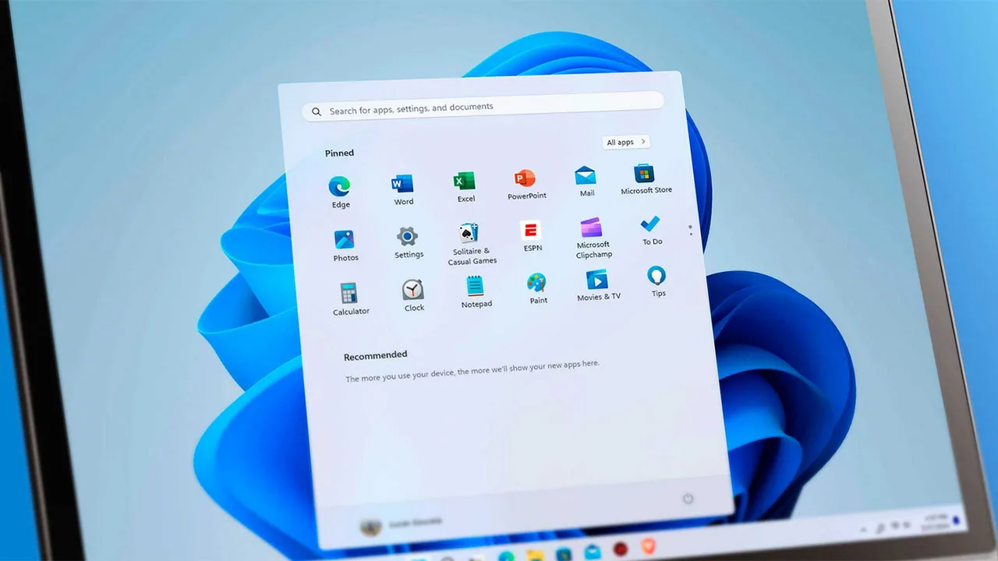
Task: Open the Calculator app
Action: pyautogui.click(x=350, y=299)
